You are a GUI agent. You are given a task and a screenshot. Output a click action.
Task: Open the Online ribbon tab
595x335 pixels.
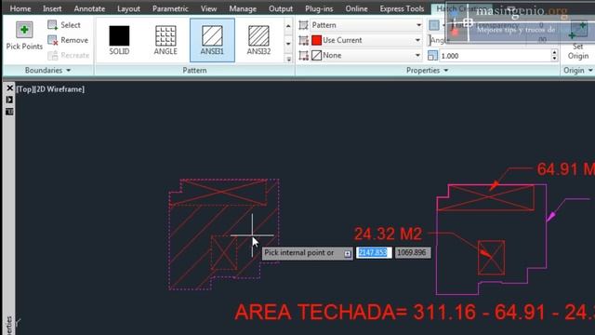click(x=356, y=8)
